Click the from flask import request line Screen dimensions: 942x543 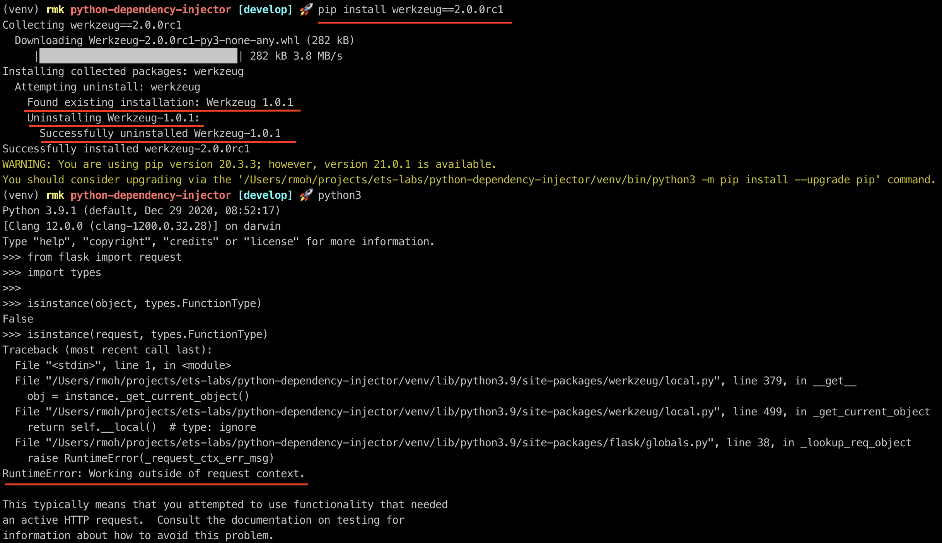[104, 257]
